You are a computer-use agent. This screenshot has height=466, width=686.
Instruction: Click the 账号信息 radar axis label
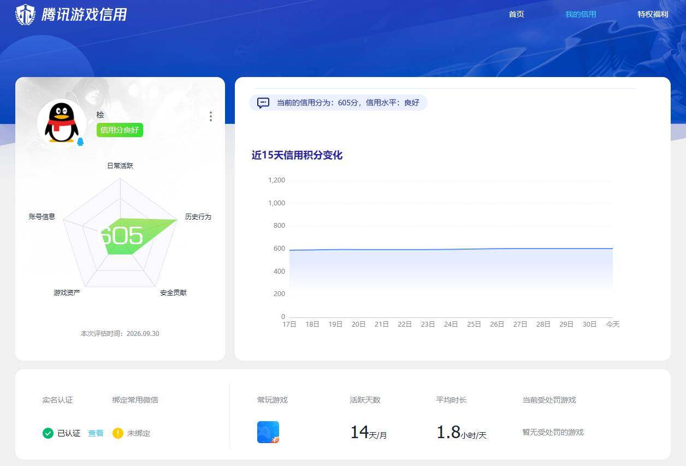(42, 217)
